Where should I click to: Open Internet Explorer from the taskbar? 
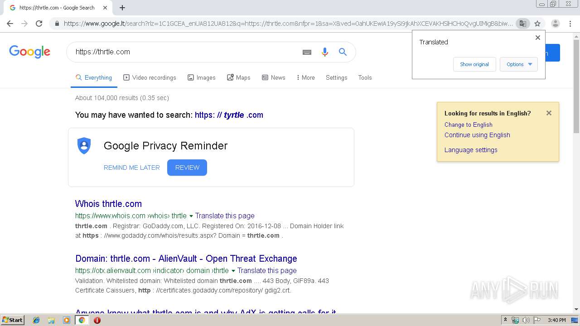point(36,320)
